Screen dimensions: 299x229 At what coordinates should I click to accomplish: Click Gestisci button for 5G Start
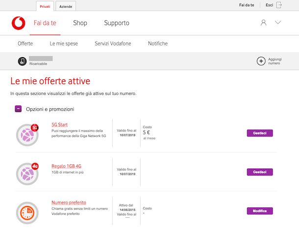(x=260, y=133)
